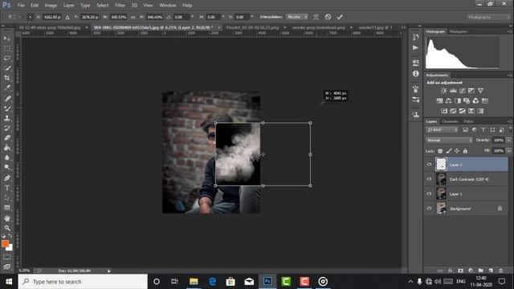Add a Brightness/Contrast adjustment
Viewport: 514px width, 289px height.
(x=444, y=91)
